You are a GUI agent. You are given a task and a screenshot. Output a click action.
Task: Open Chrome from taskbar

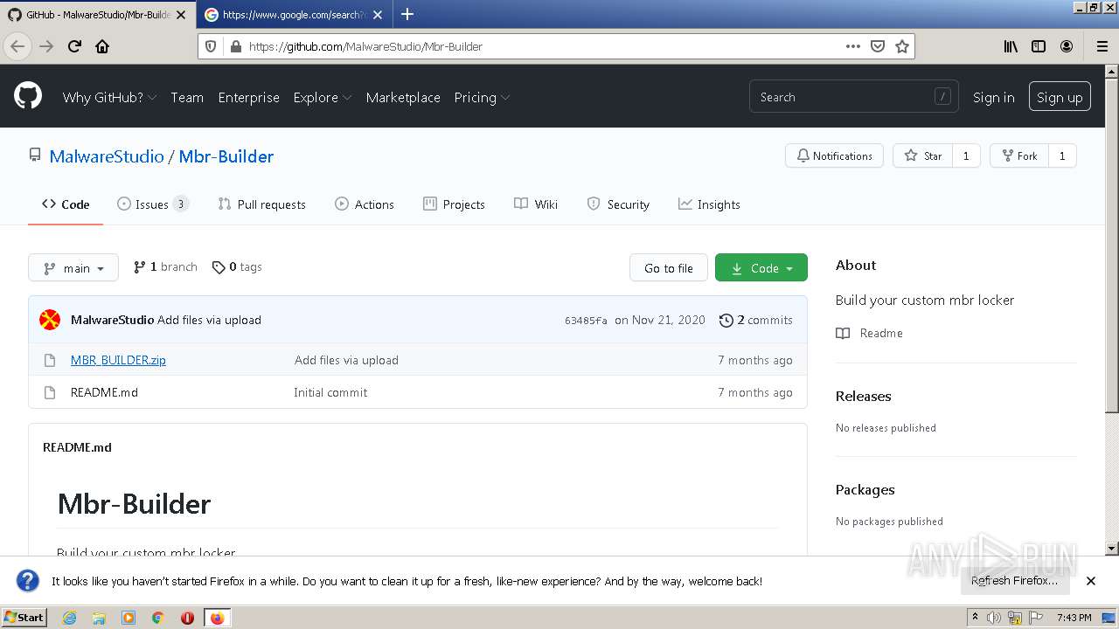[x=157, y=618]
